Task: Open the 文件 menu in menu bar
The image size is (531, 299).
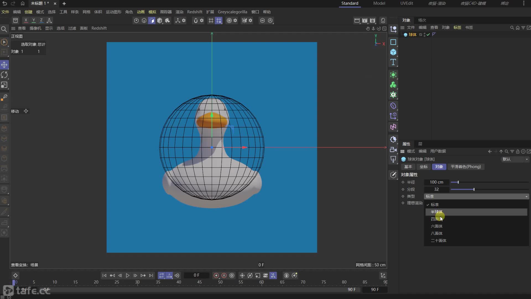Action: pos(5,12)
